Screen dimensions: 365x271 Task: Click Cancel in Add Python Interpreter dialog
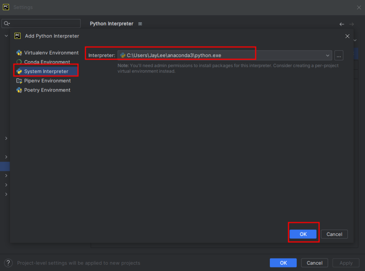[334, 234]
